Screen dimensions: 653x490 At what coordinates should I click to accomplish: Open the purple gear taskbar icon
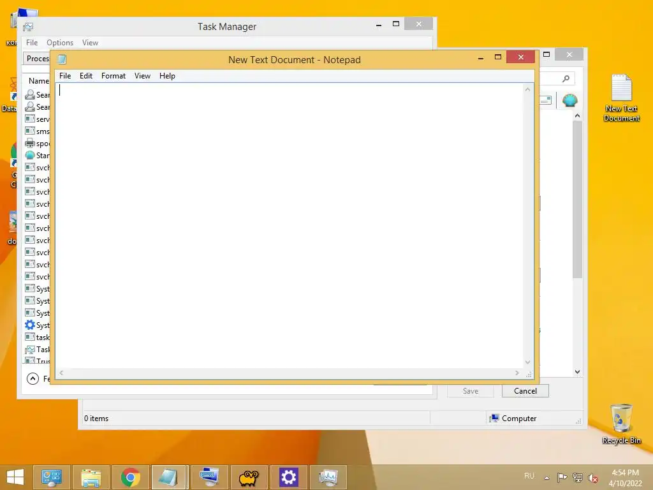point(289,477)
